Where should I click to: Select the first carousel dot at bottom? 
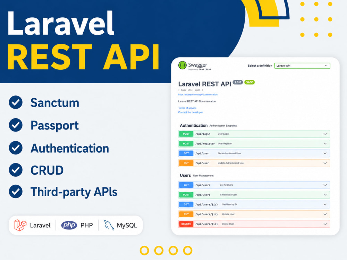tap(144, 251)
